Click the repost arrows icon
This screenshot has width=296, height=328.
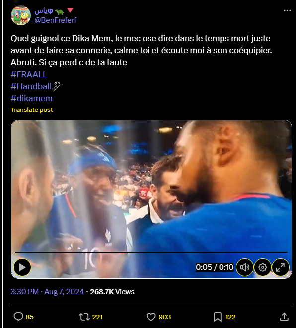(x=84, y=317)
